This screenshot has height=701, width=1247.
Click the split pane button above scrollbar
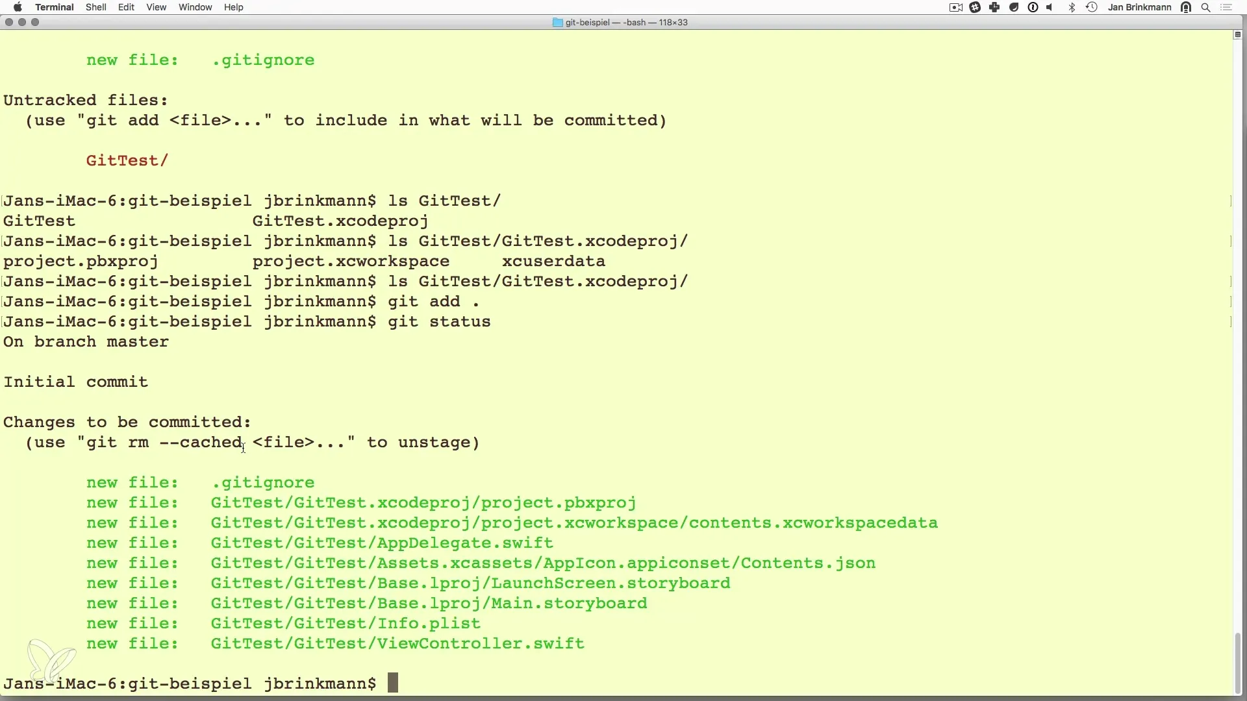click(x=1237, y=34)
